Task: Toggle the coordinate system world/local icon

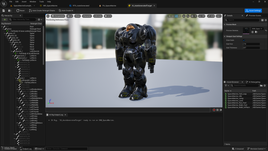Action: coord(184,16)
